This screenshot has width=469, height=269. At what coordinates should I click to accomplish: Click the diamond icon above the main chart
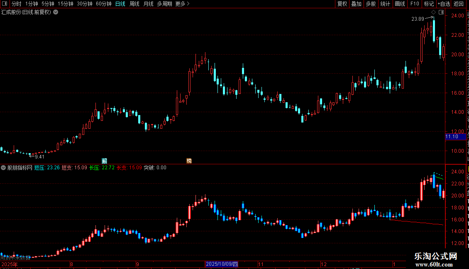[433, 12]
